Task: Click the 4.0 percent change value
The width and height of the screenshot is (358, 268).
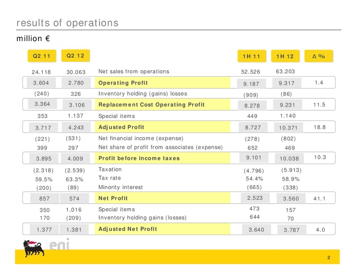Action: coord(320,230)
